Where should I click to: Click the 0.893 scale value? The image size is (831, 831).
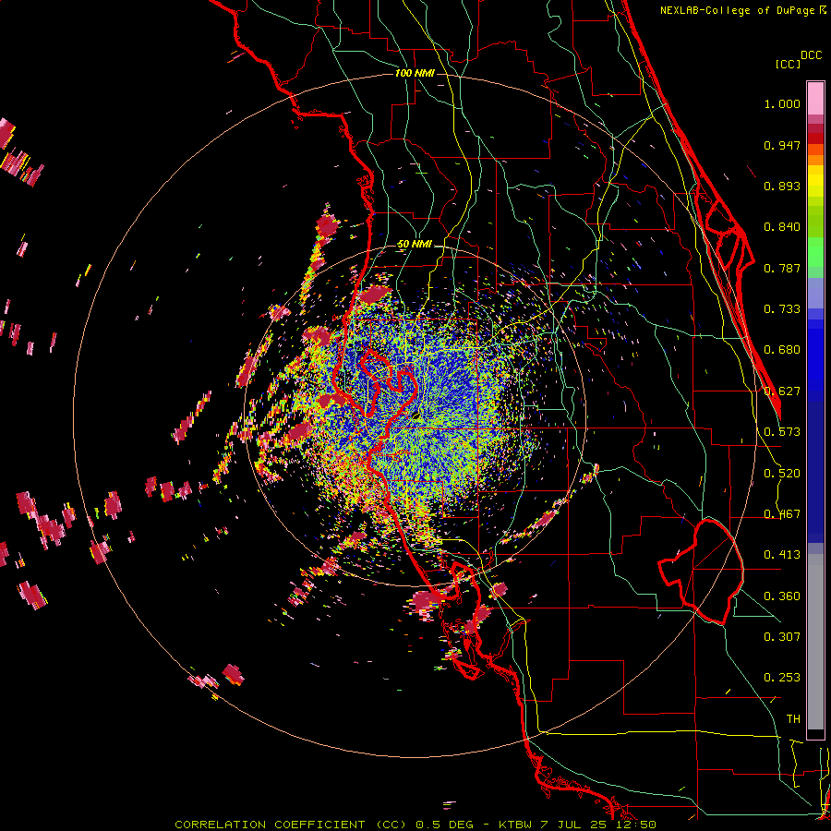pos(782,186)
